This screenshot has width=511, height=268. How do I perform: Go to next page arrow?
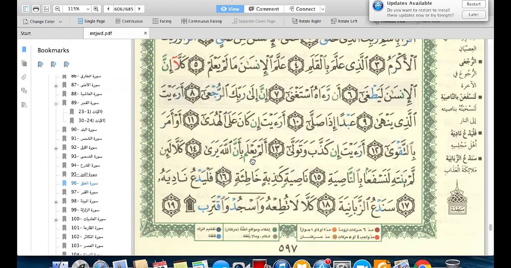click(x=139, y=9)
